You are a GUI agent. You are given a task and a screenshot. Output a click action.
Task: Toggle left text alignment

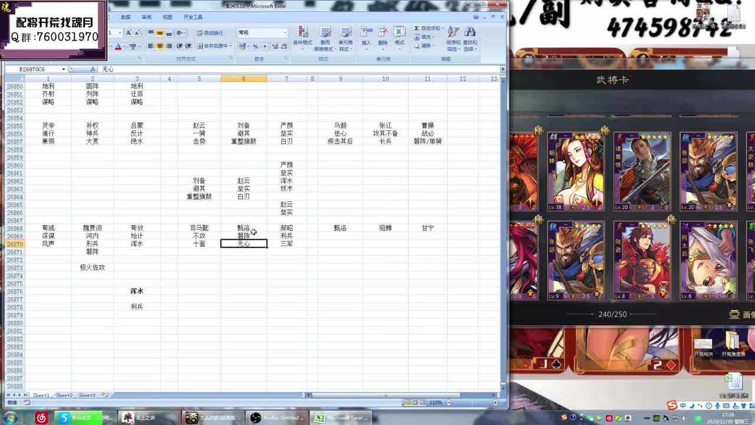tap(151, 46)
